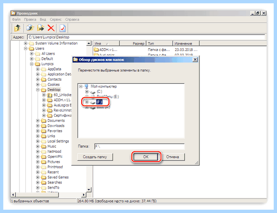277x213 pixels.
Task: Select the Music folder in the tree
Action: coord(52,146)
